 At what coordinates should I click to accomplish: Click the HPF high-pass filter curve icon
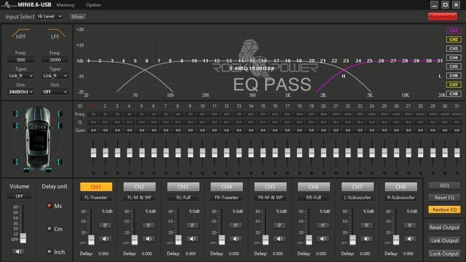[x=21, y=33]
